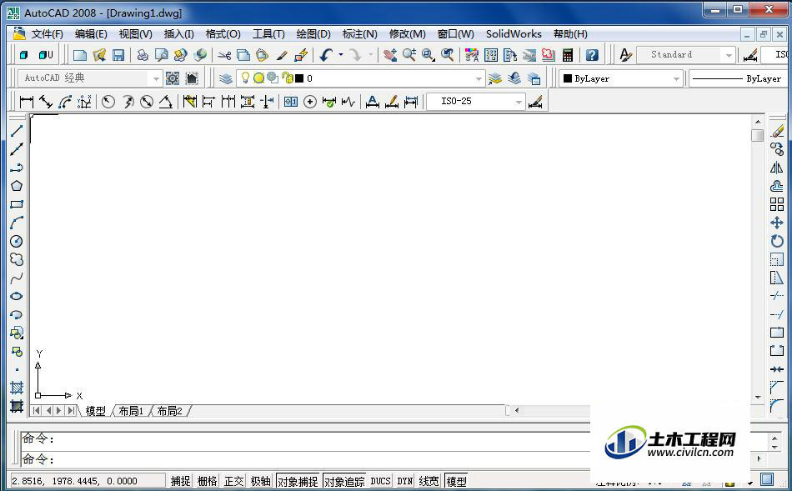Click the black layer color swatch

[299, 78]
